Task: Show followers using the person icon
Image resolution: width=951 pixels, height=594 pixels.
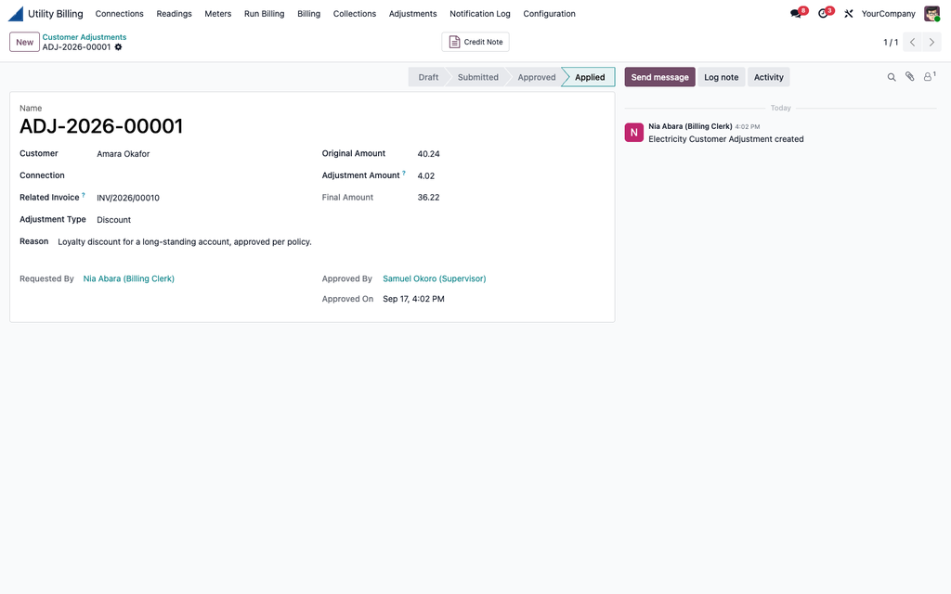Action: (x=929, y=76)
